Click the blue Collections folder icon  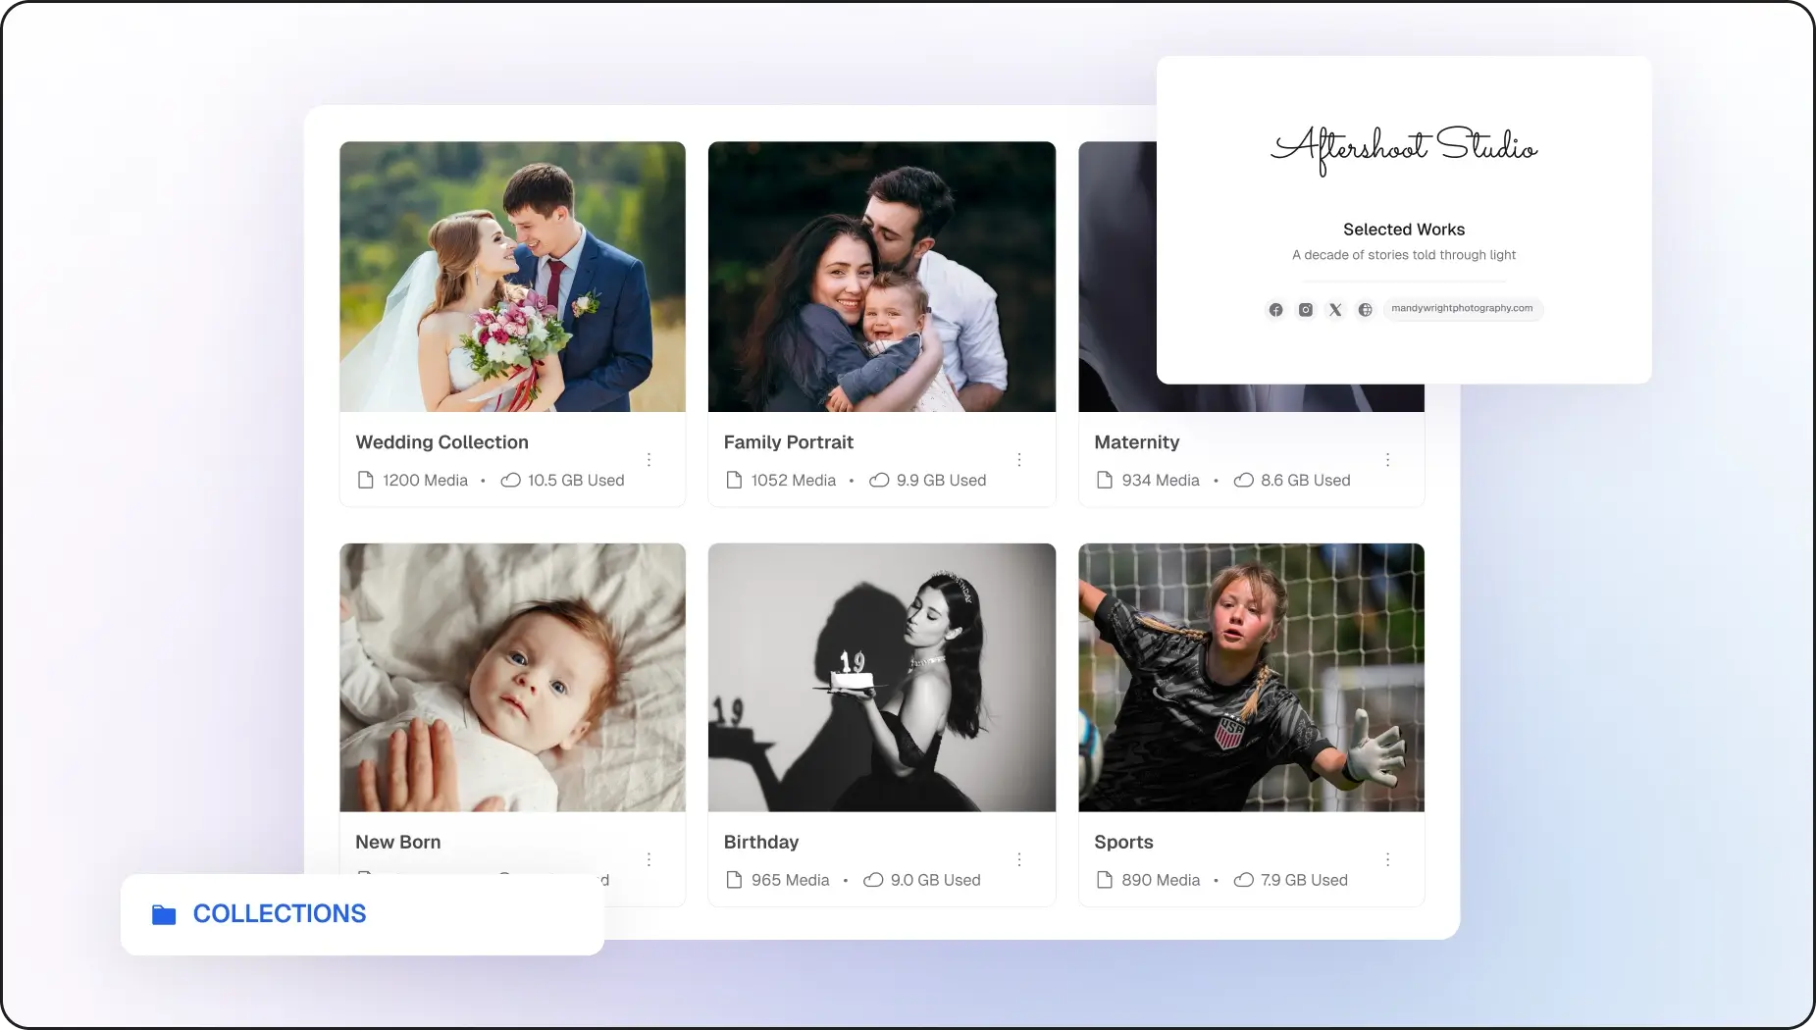pos(164,914)
